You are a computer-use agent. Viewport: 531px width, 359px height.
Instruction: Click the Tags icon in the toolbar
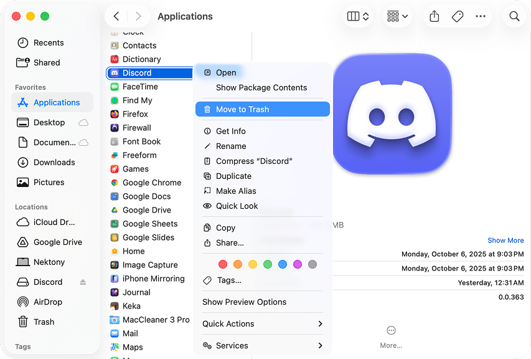458,16
